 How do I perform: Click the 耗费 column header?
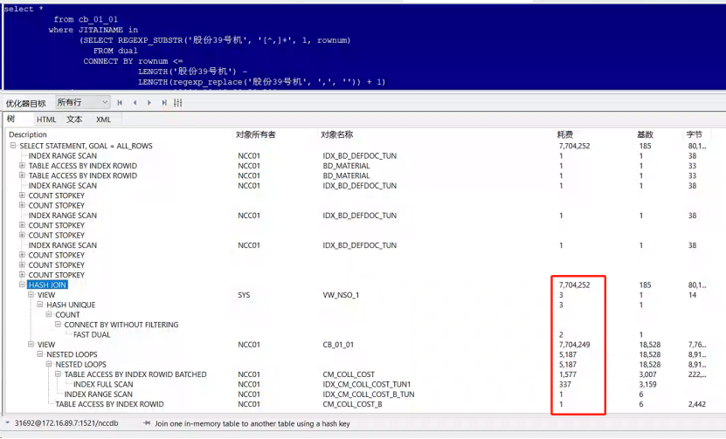click(x=565, y=134)
